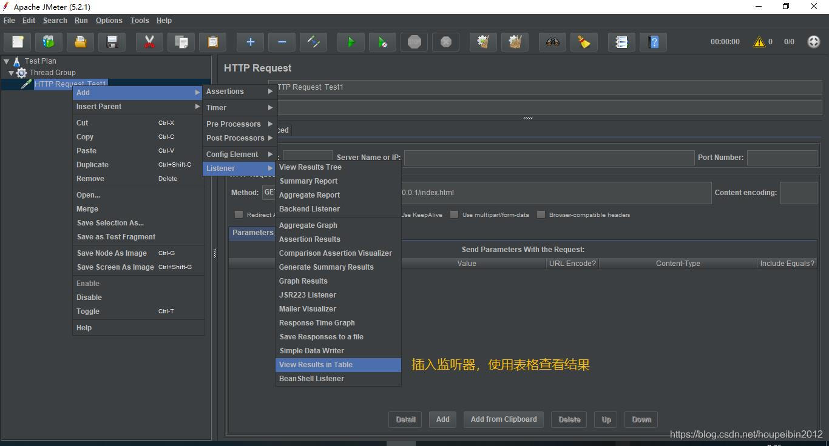The image size is (829, 446).
Task: Click the Content encoding field
Action: 799,193
